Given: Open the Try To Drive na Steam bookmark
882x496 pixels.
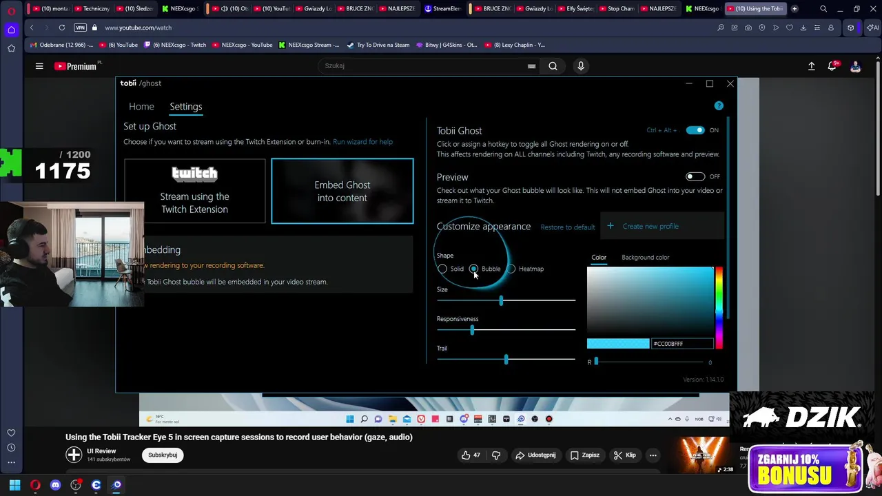Looking at the screenshot, I should (378, 45).
